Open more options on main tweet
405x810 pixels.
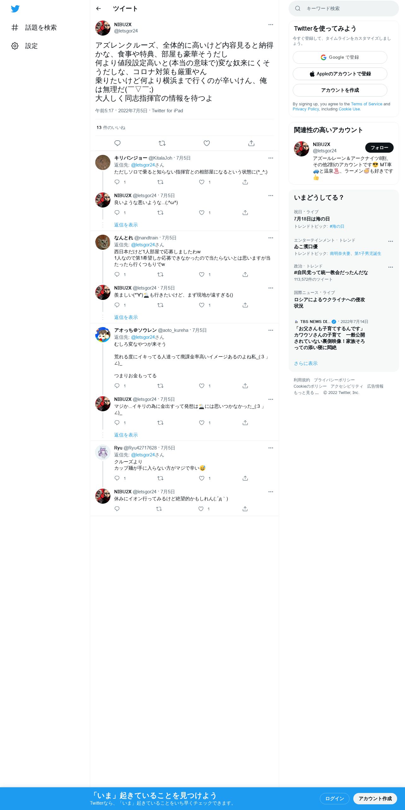271,25
